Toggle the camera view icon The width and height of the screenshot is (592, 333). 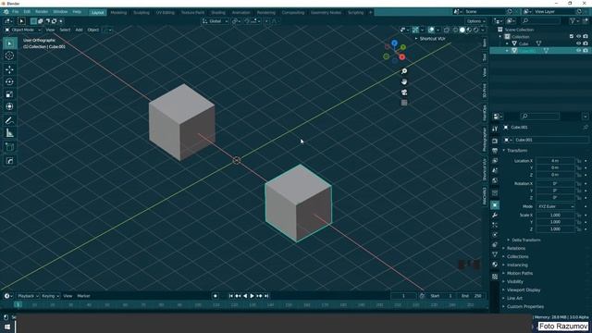[404, 92]
